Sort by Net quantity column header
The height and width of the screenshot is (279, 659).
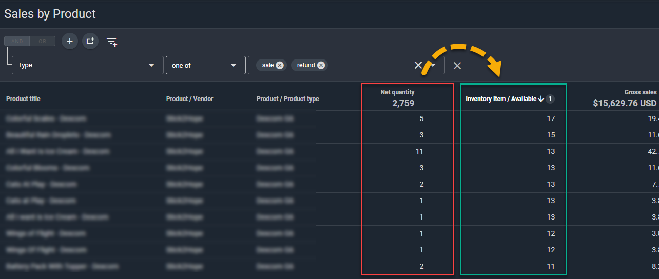click(x=397, y=92)
